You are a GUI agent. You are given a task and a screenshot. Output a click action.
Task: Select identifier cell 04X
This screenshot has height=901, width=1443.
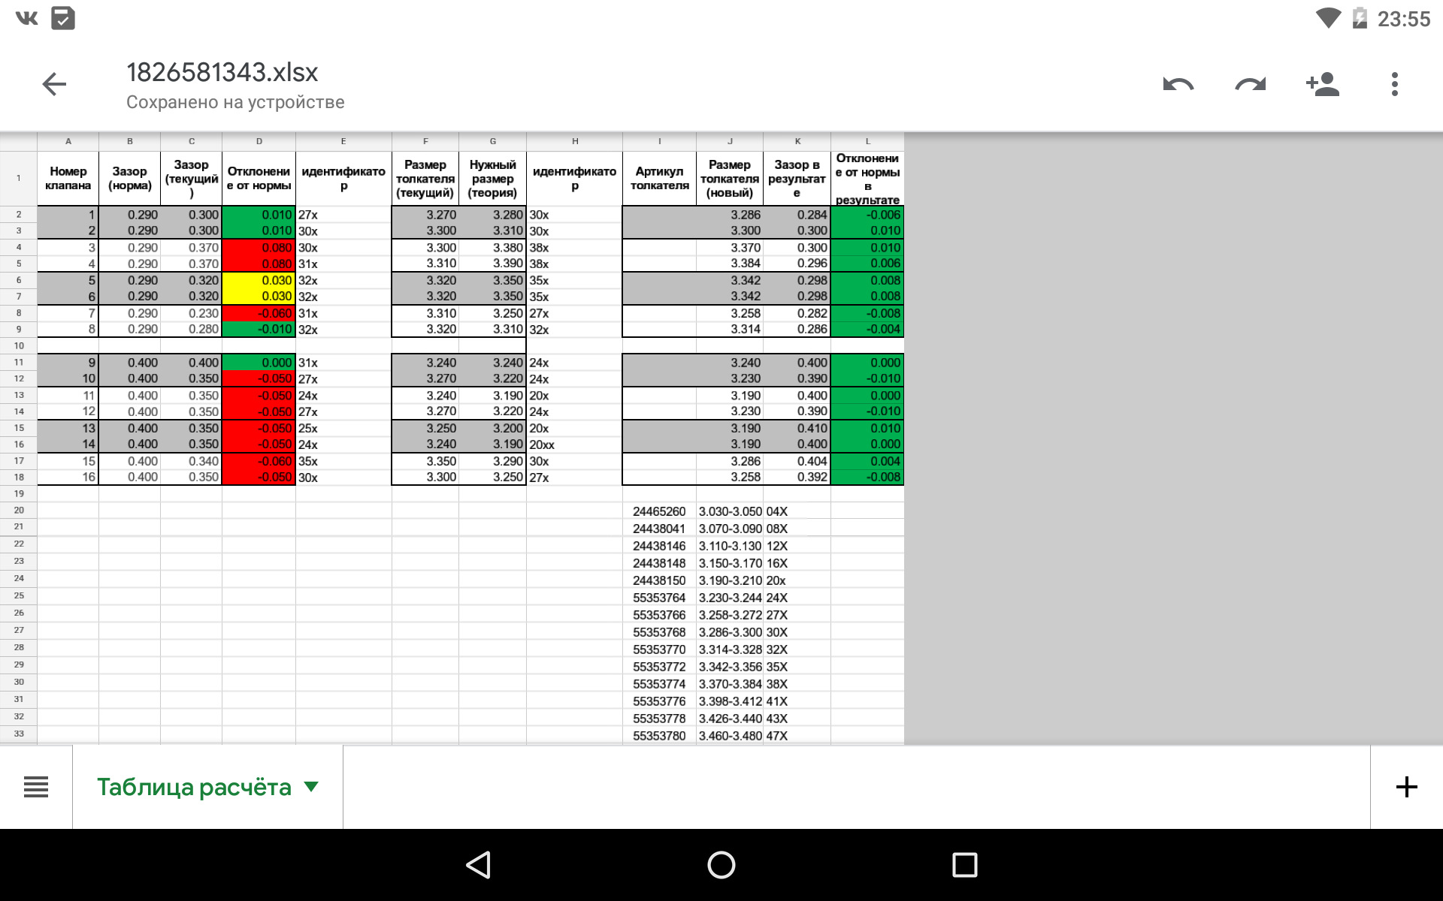point(797,511)
